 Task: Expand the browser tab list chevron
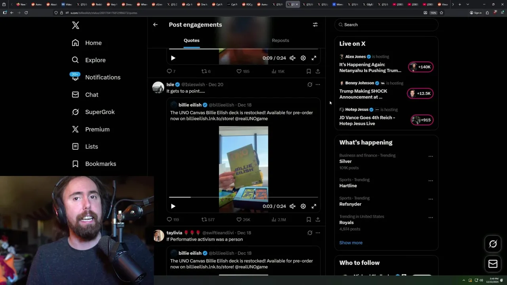pos(468,4)
